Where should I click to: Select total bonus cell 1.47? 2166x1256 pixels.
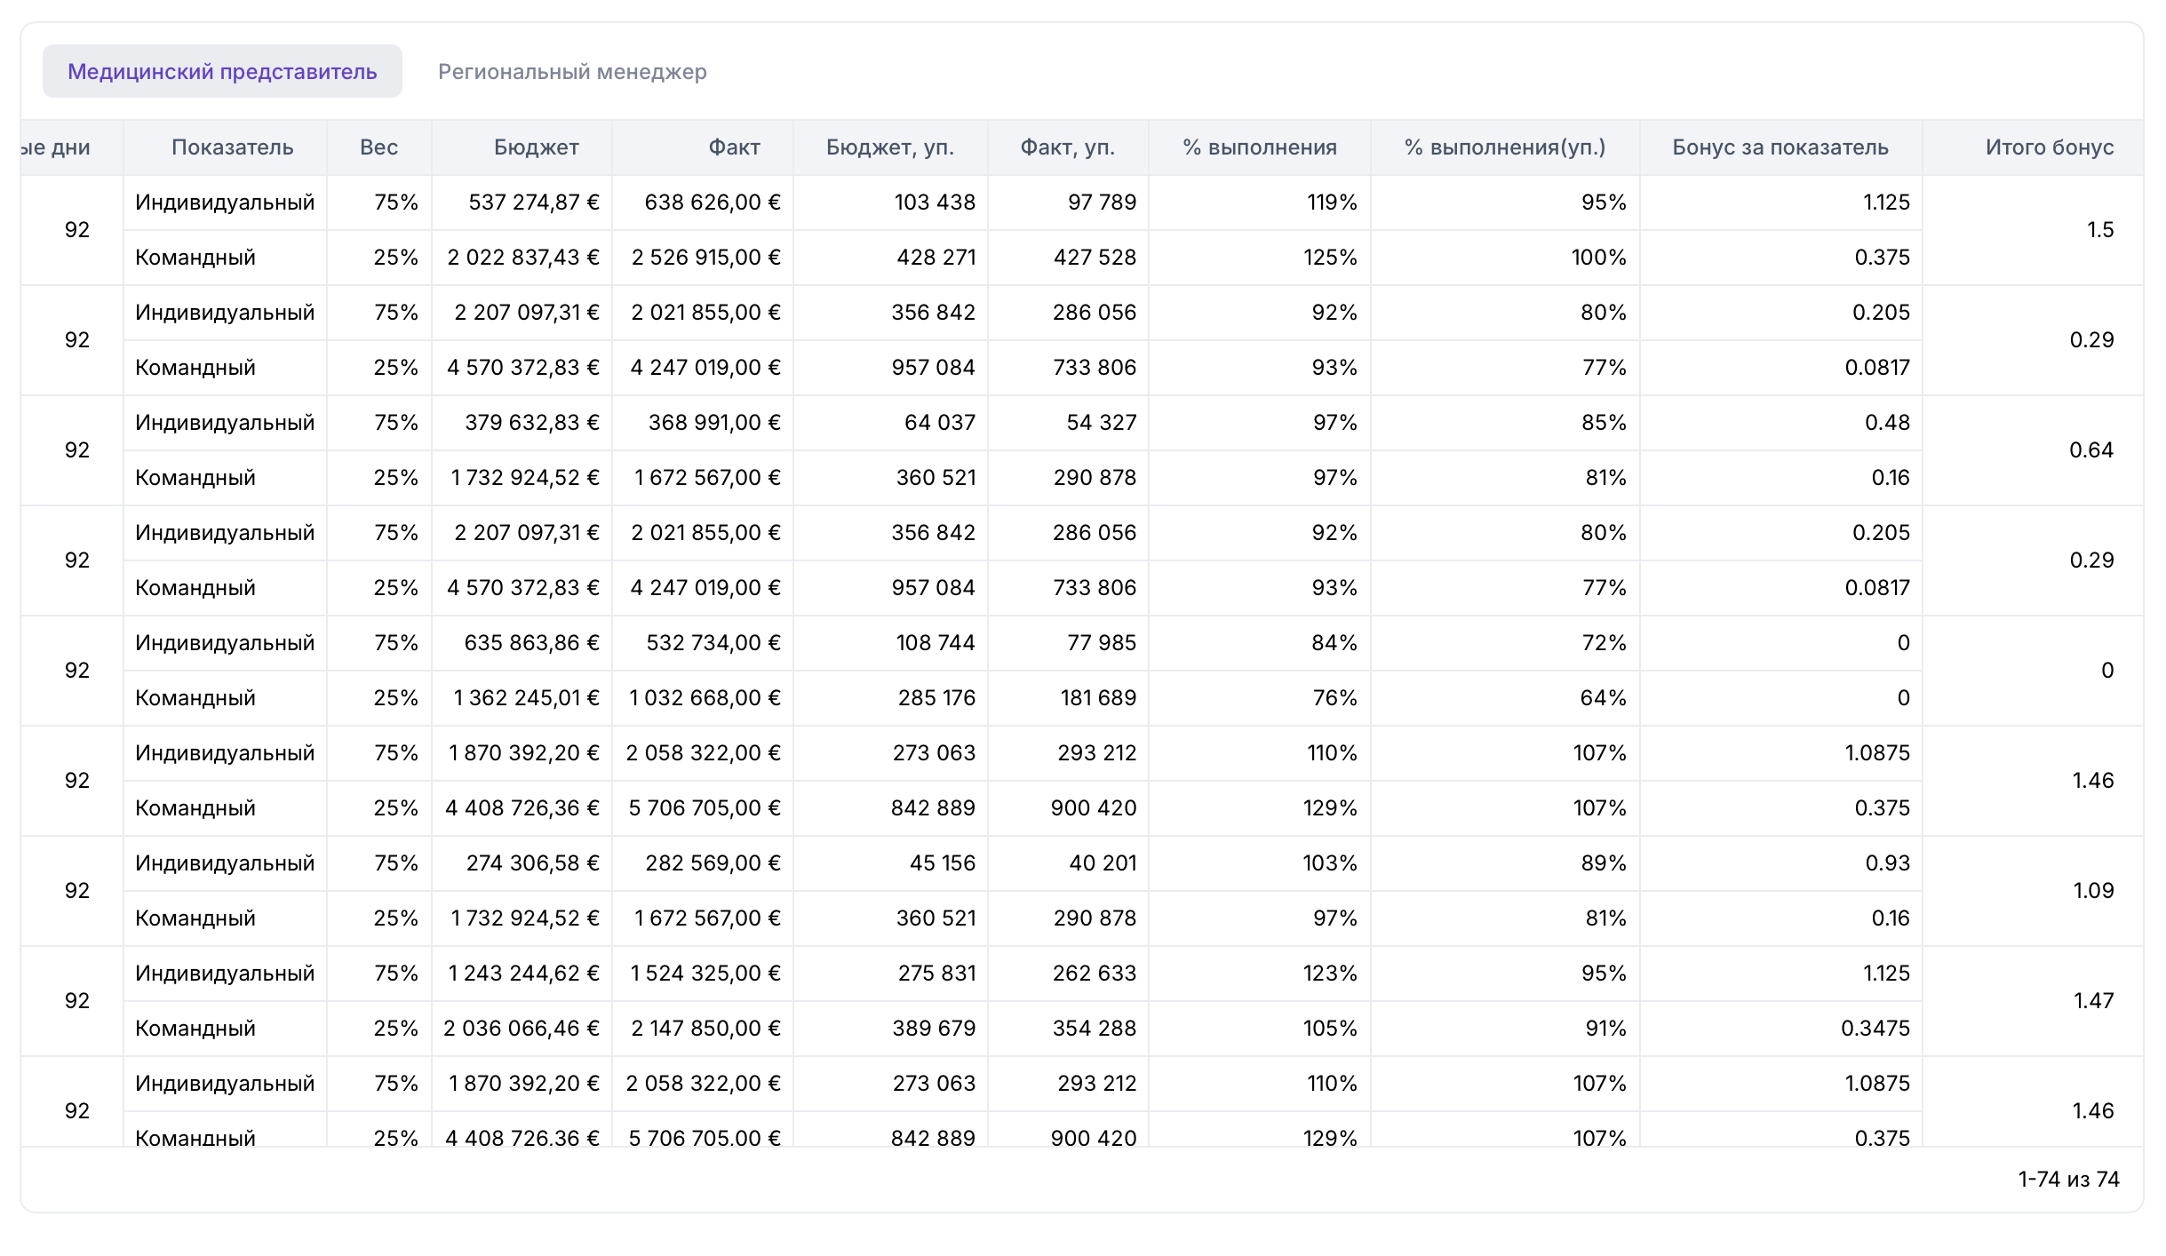(x=2092, y=1001)
